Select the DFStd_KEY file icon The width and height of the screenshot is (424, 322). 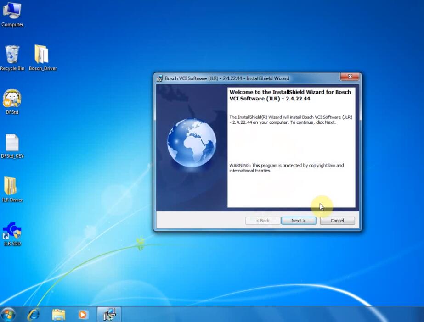[12, 146]
